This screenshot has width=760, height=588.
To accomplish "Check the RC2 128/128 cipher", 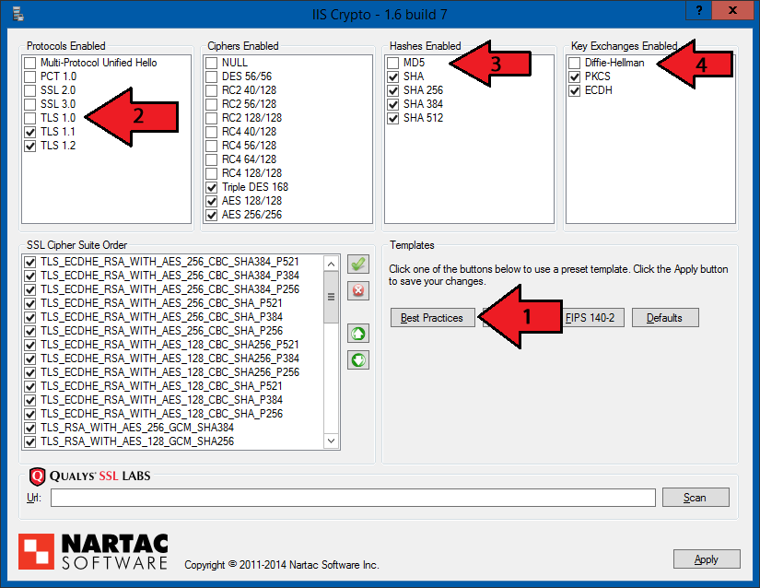I will point(211,118).
